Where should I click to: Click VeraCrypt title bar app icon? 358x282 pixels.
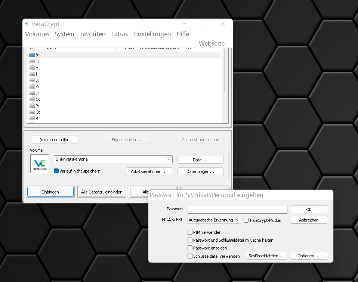click(27, 24)
